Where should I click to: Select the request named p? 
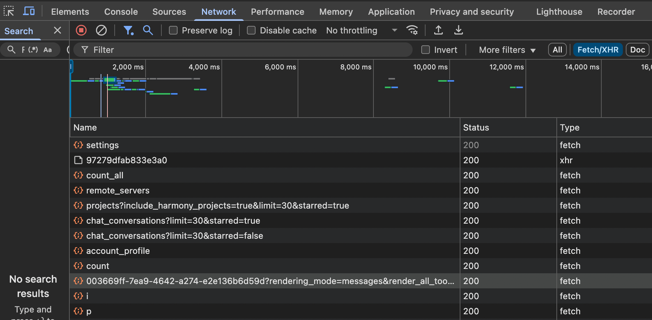click(361, 311)
